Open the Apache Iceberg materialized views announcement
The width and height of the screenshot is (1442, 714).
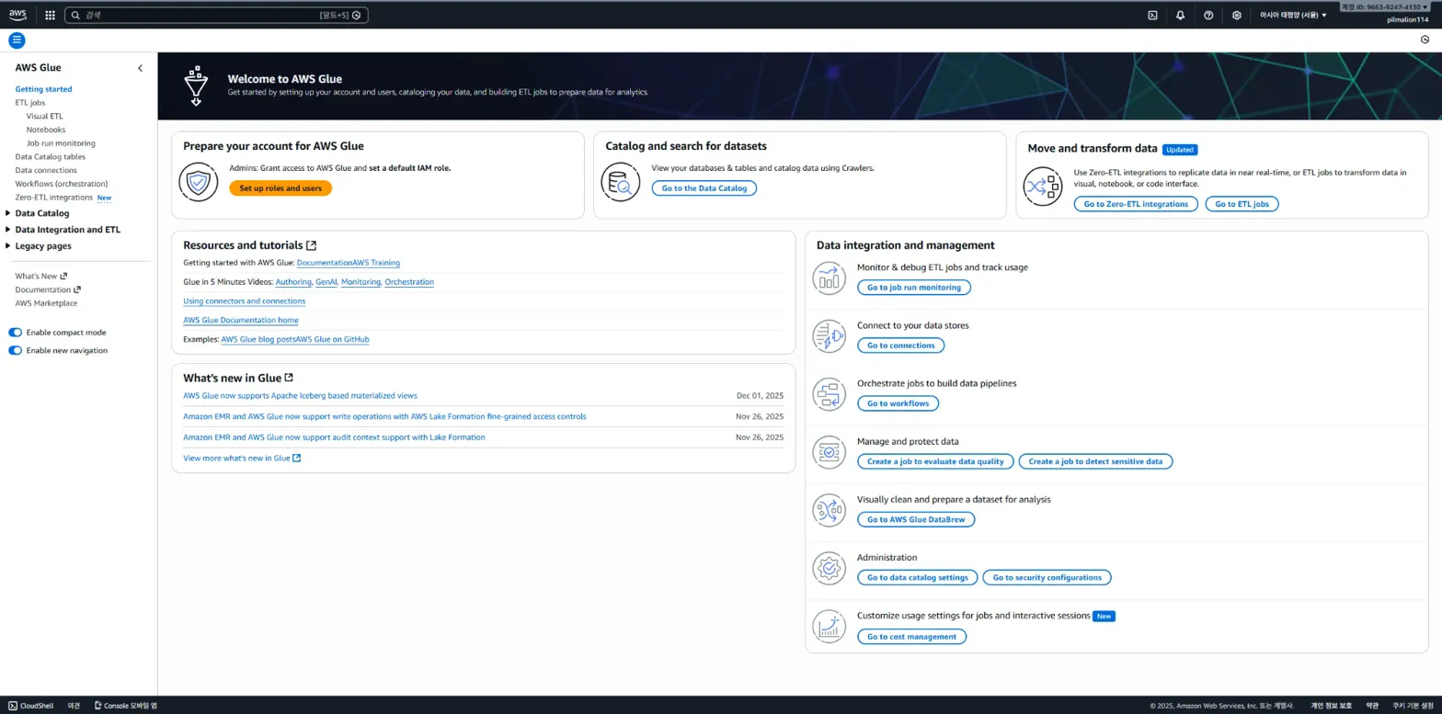point(300,396)
